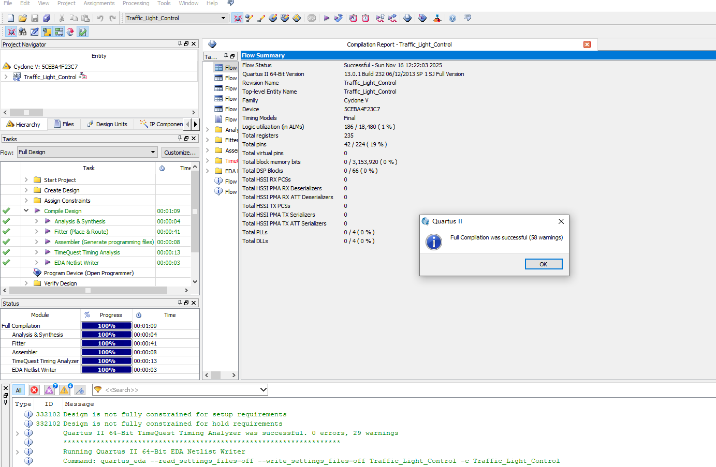Image resolution: width=716 pixels, height=467 pixels.
Task: Toggle the All messages filter
Action: point(19,390)
